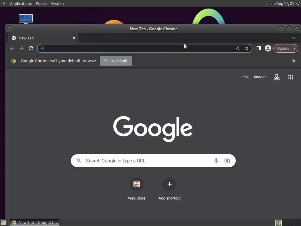Open the Google apps grid

291,77
